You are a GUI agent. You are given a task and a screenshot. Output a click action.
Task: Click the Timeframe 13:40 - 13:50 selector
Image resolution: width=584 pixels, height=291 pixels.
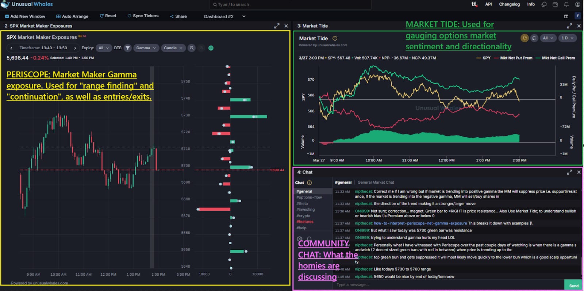[x=43, y=48]
